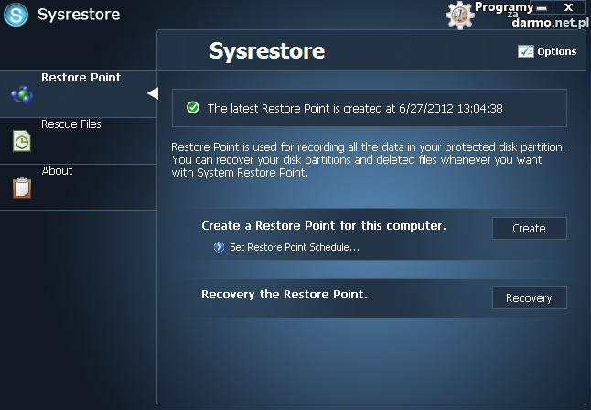The width and height of the screenshot is (591, 410).
Task: Click the Rescue Files clock document icon
Action: point(21,141)
